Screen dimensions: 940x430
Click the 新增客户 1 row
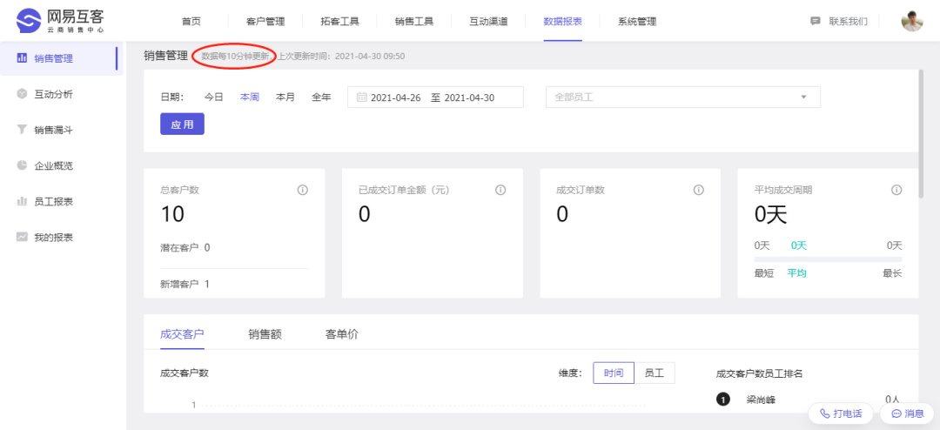tap(185, 283)
